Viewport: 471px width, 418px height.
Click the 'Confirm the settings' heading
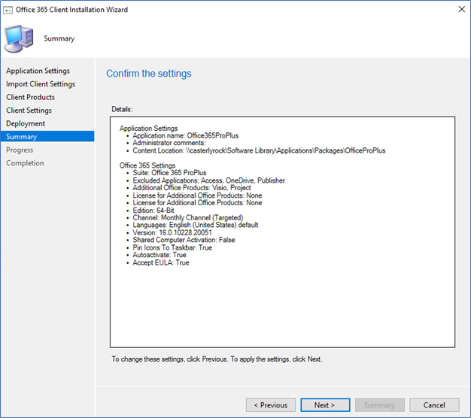click(x=149, y=74)
